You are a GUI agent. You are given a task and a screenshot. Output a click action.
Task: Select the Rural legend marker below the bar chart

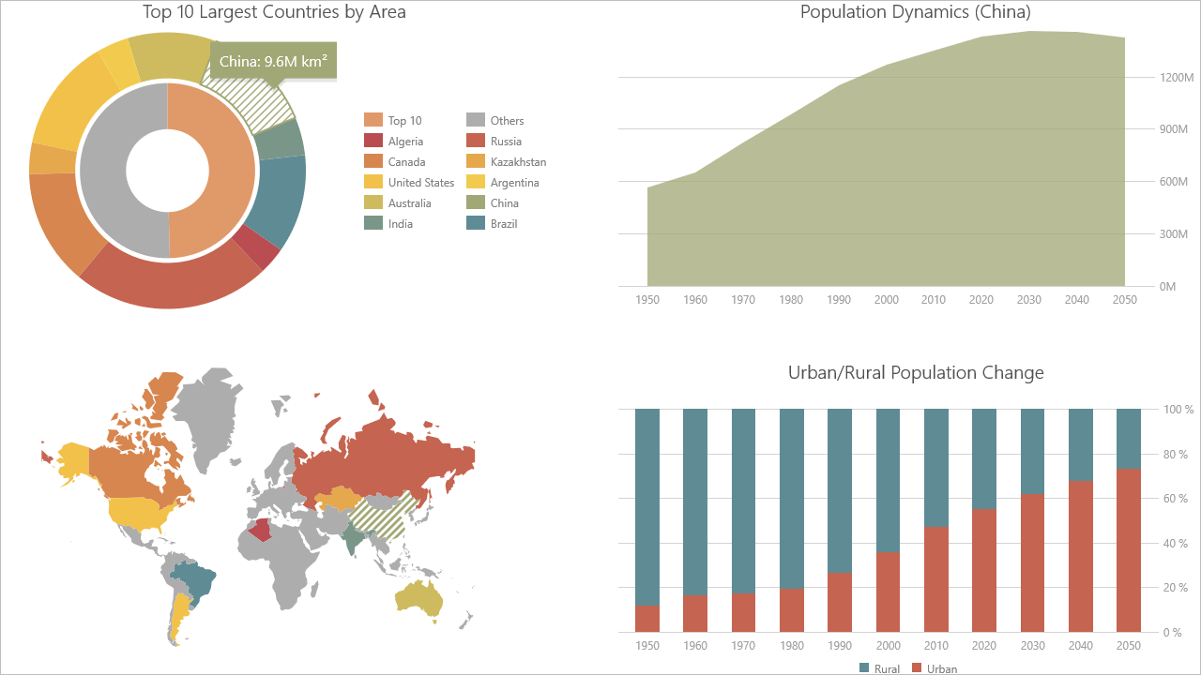click(x=864, y=668)
